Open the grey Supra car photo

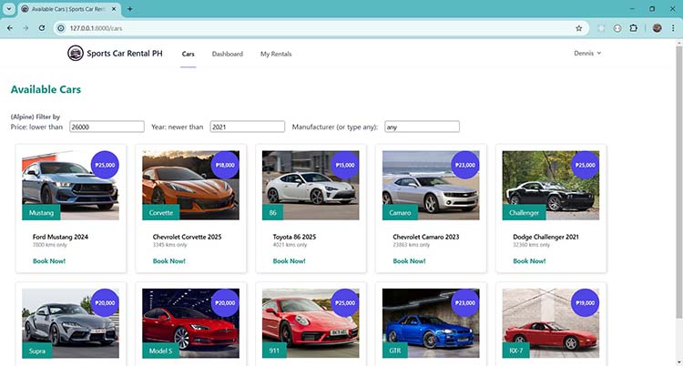point(70,323)
